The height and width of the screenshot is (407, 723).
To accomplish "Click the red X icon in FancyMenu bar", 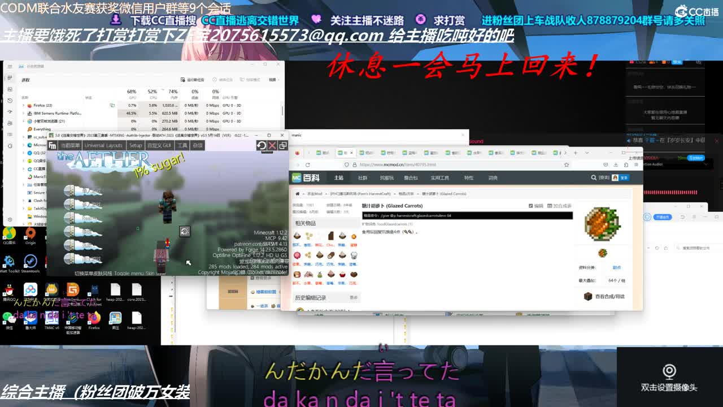I will coord(272,145).
